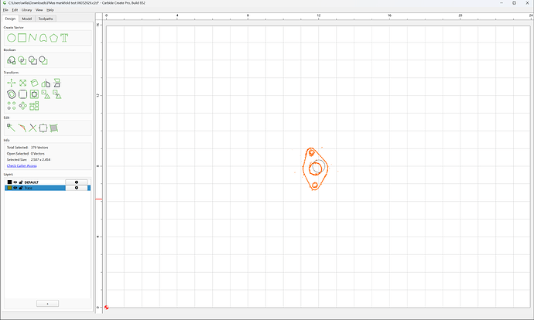
Task: Toggle visibility eye of DEFAULT layer
Action: click(15, 182)
